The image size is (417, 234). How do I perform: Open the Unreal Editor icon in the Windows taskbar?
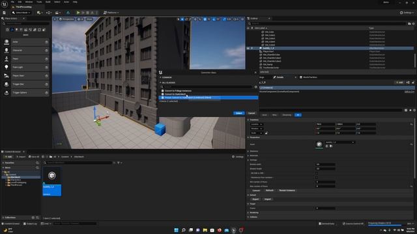234,230
